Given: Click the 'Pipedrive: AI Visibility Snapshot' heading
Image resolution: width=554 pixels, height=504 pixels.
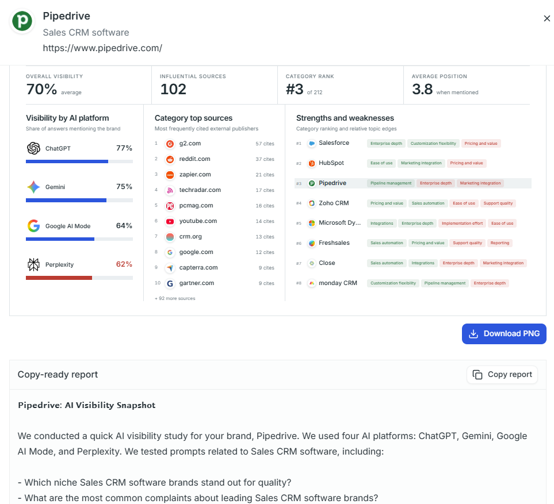Looking at the screenshot, I should click(x=86, y=405).
